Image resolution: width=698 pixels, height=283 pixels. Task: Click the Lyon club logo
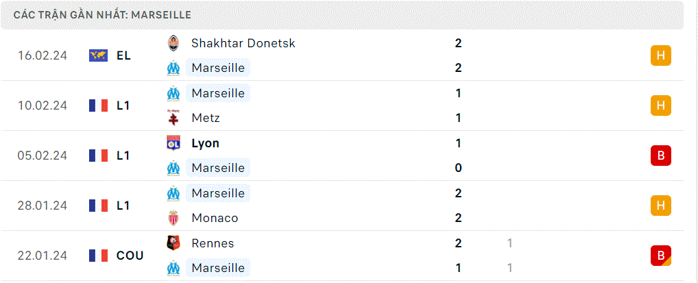click(173, 143)
